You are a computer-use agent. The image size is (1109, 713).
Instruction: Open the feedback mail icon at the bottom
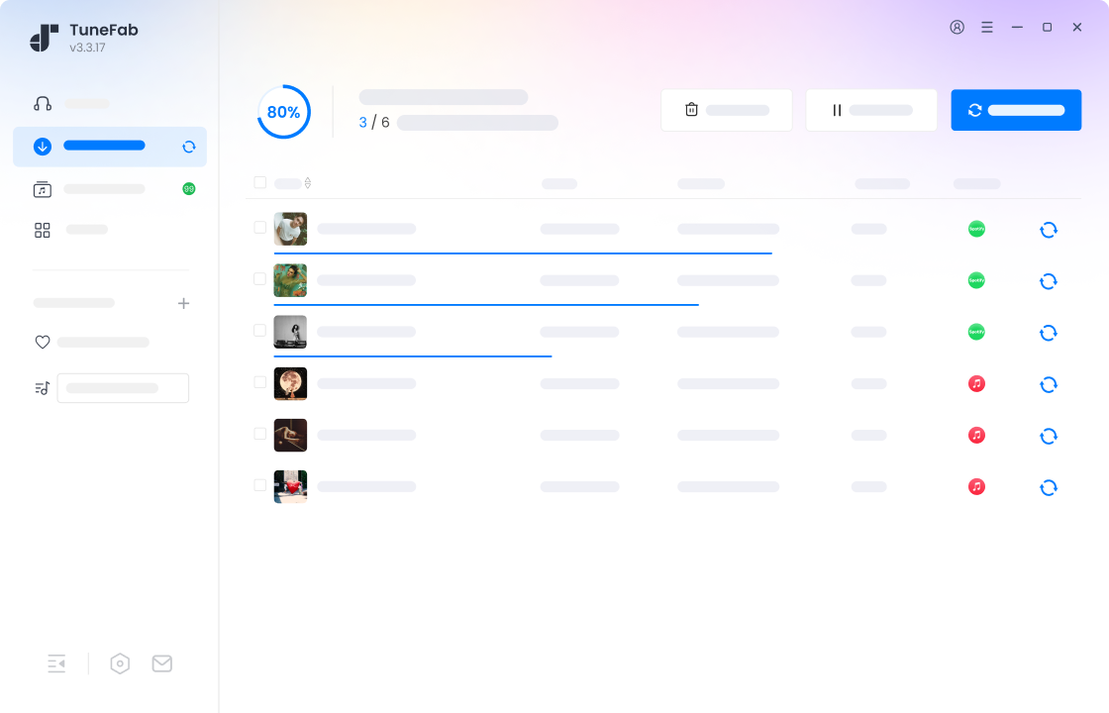[162, 663]
